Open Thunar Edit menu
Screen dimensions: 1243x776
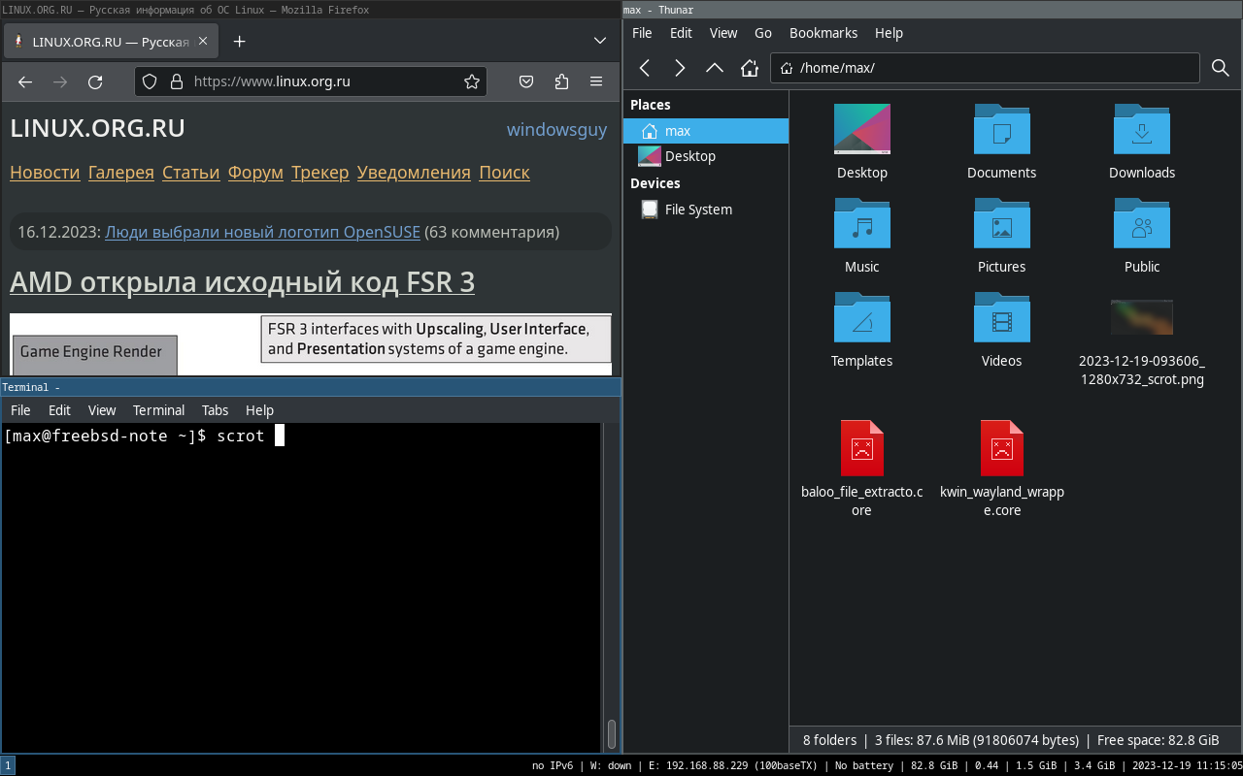pos(682,33)
